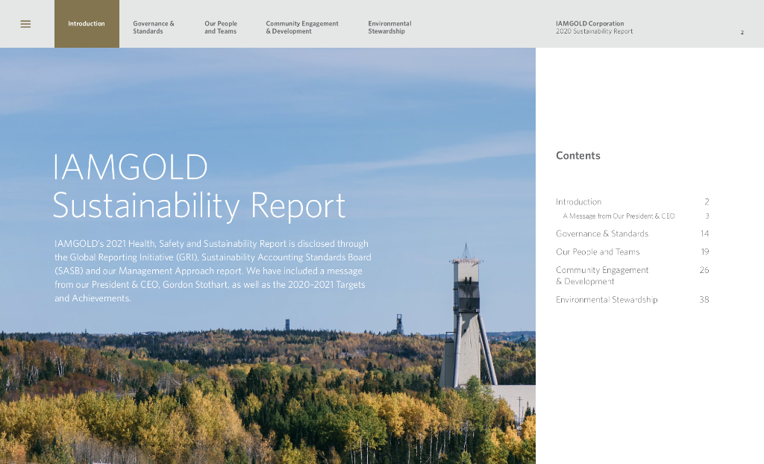Open Community Engagement & Development tab
Viewport: 764px width, 464px height.
click(x=302, y=28)
